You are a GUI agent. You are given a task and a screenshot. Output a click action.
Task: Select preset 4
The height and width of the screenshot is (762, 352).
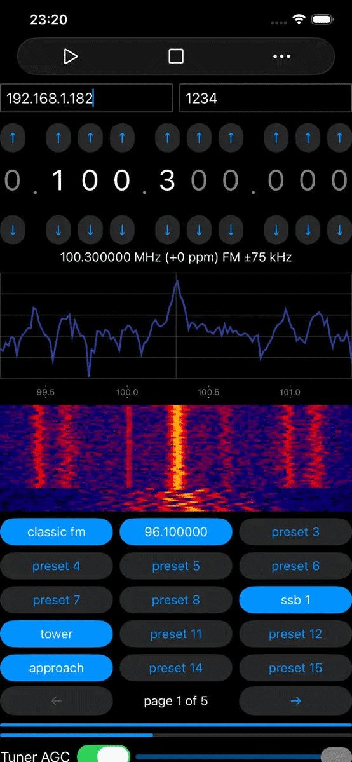click(57, 566)
